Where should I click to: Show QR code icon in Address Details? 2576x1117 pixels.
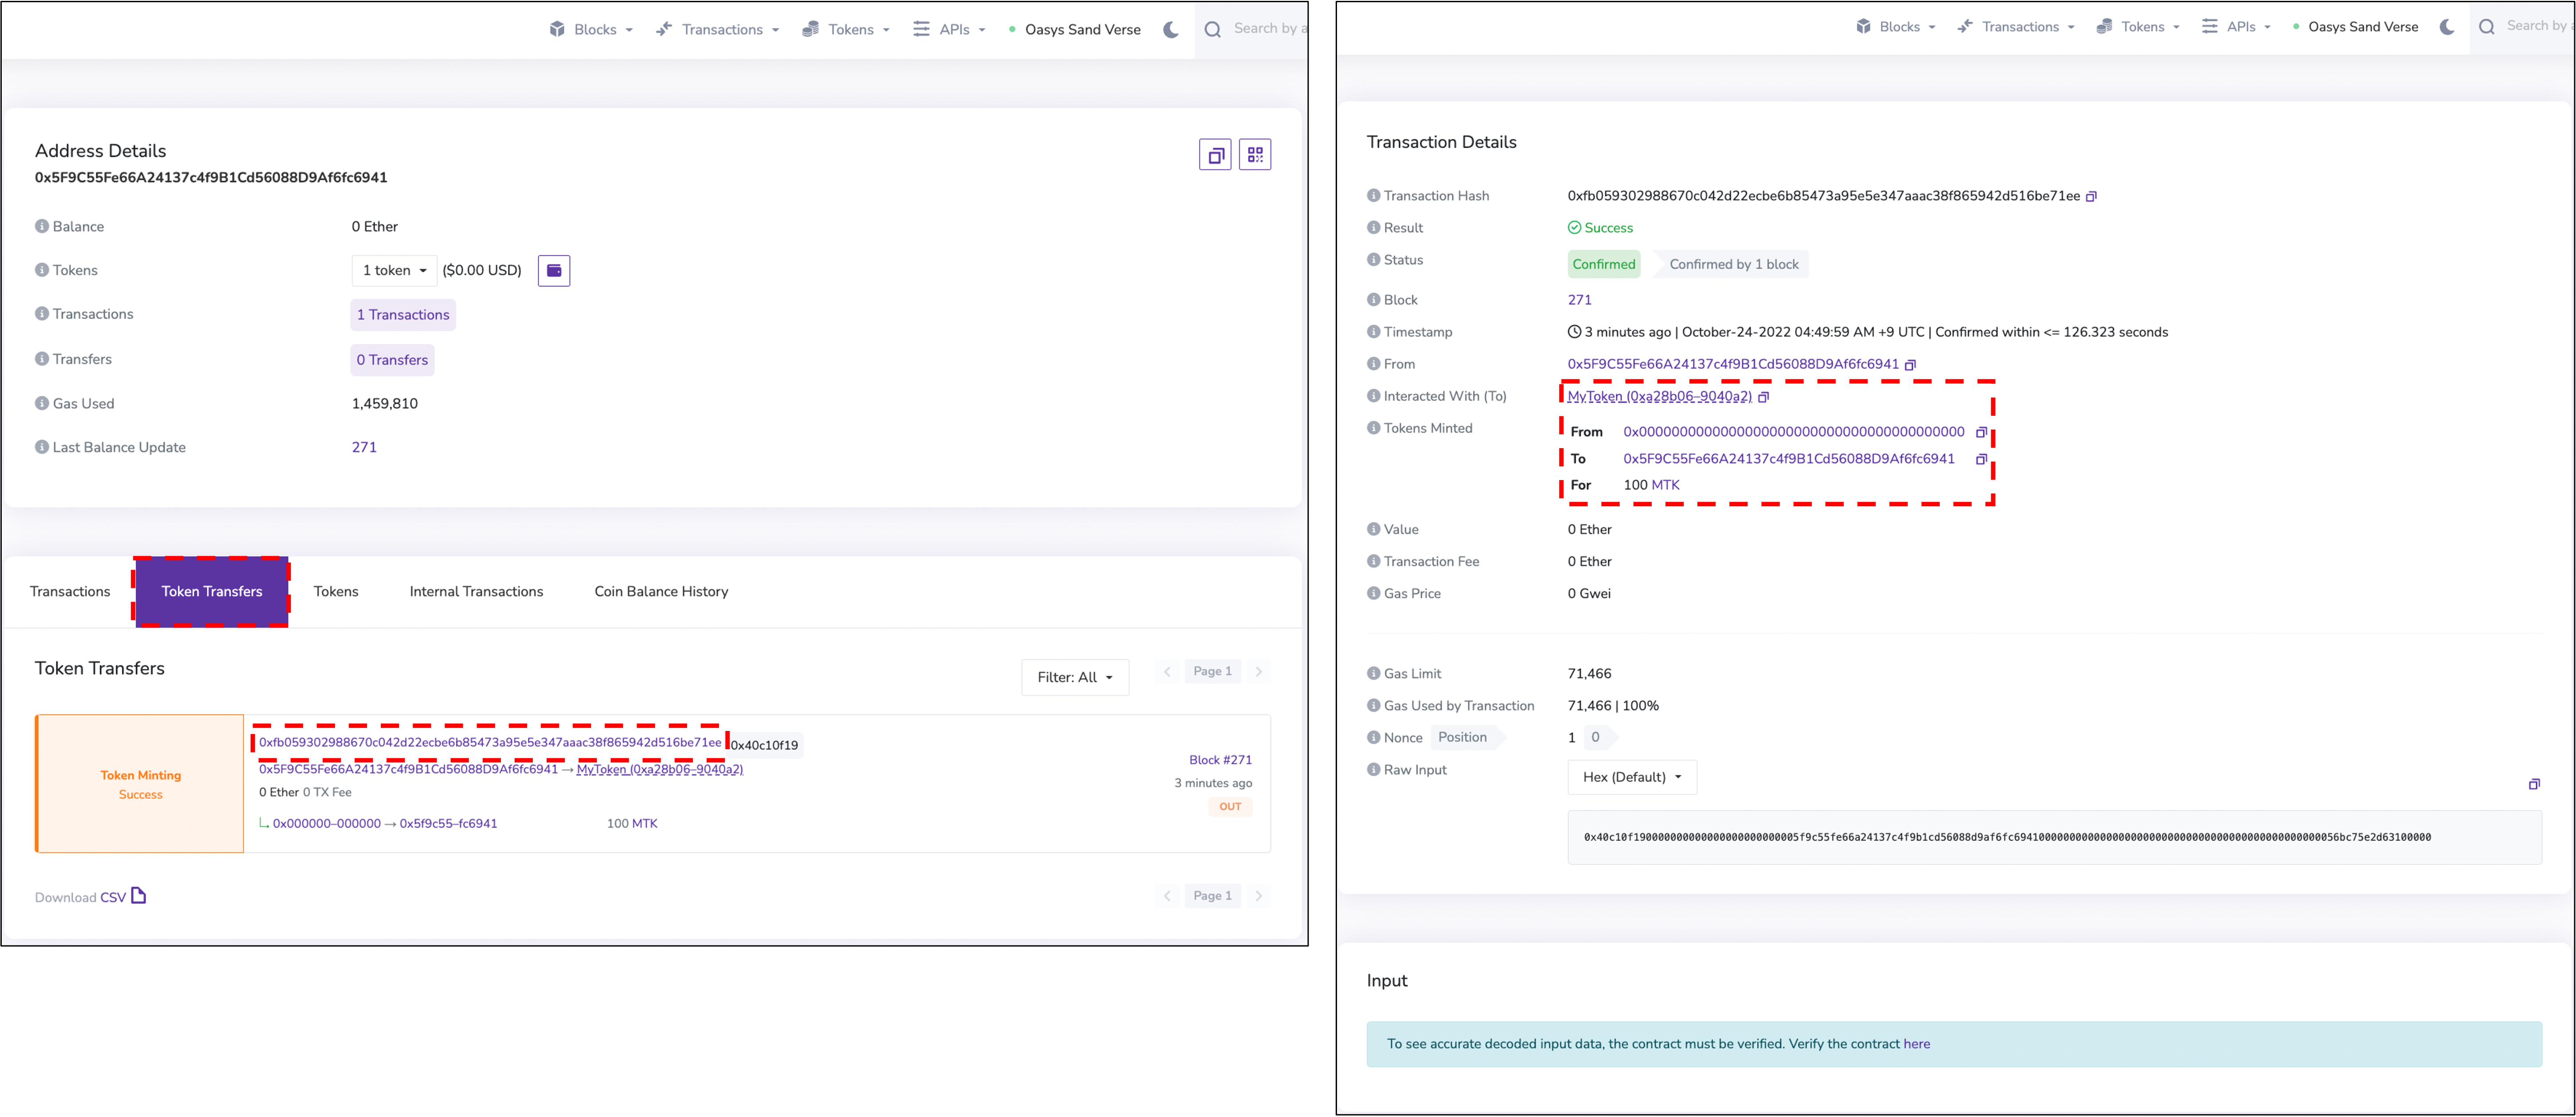point(1255,155)
